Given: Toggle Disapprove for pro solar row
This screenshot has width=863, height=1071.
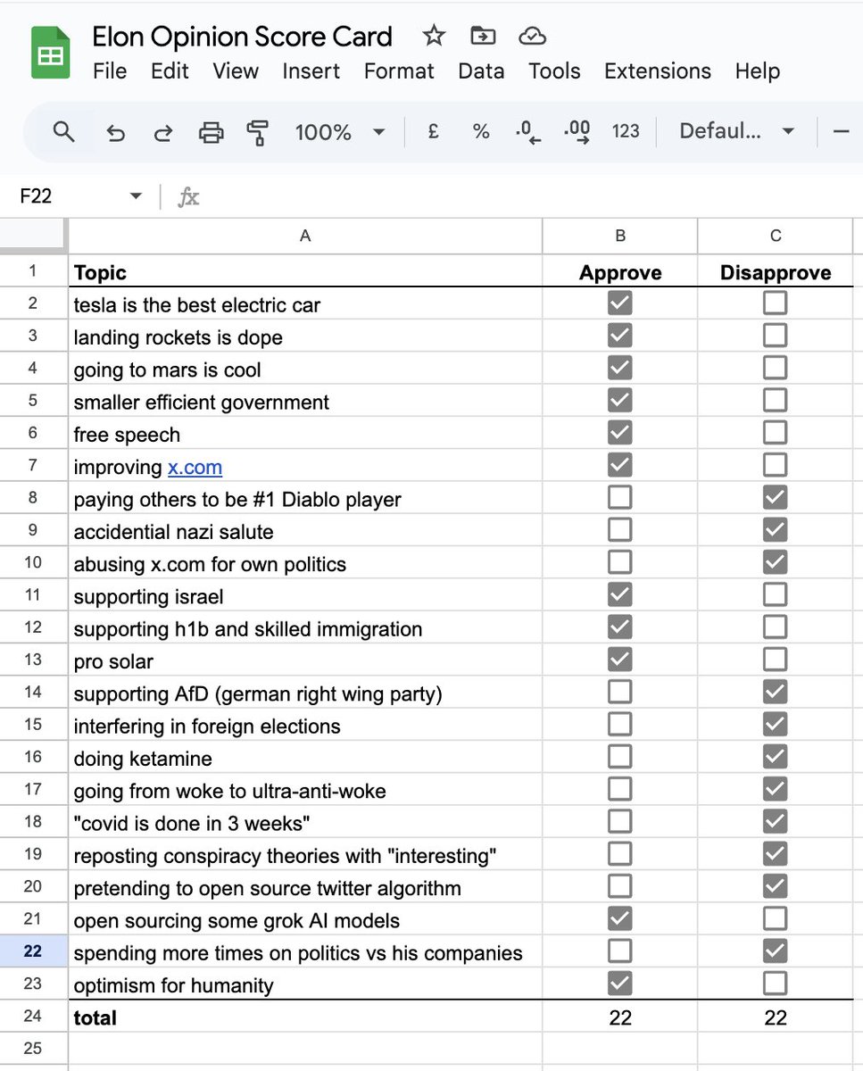Looking at the screenshot, I should pos(776,660).
